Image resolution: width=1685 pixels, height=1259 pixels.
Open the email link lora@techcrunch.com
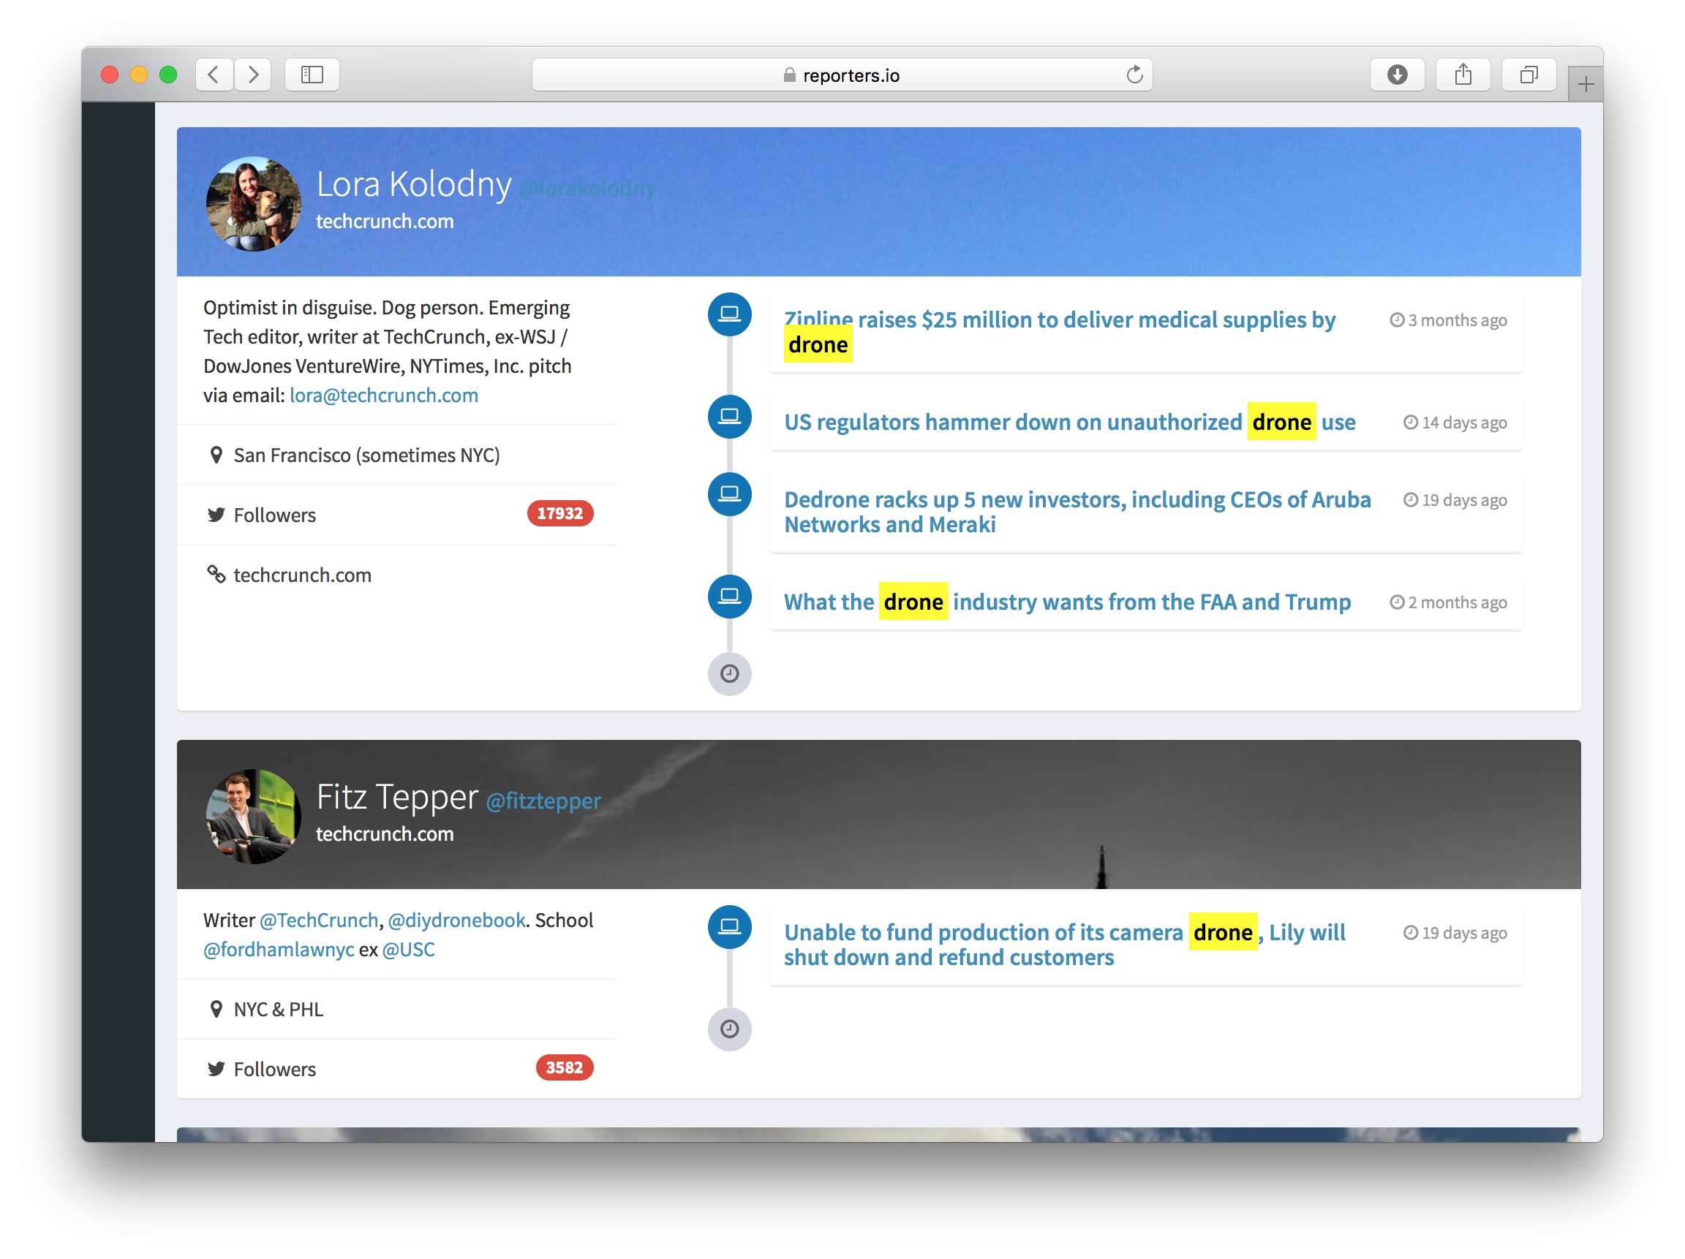pos(383,396)
